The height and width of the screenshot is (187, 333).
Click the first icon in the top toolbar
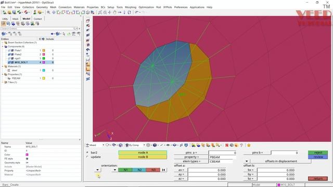(5, 12)
